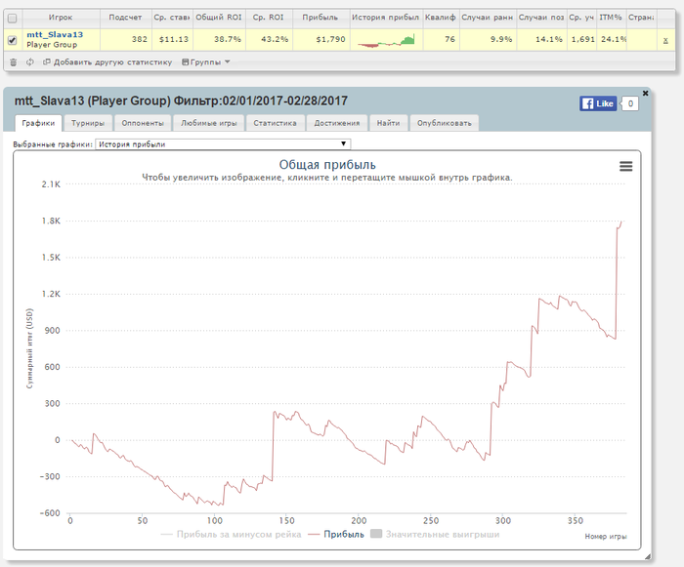Click the Facebook like count bubble
684x567 pixels.
click(630, 103)
